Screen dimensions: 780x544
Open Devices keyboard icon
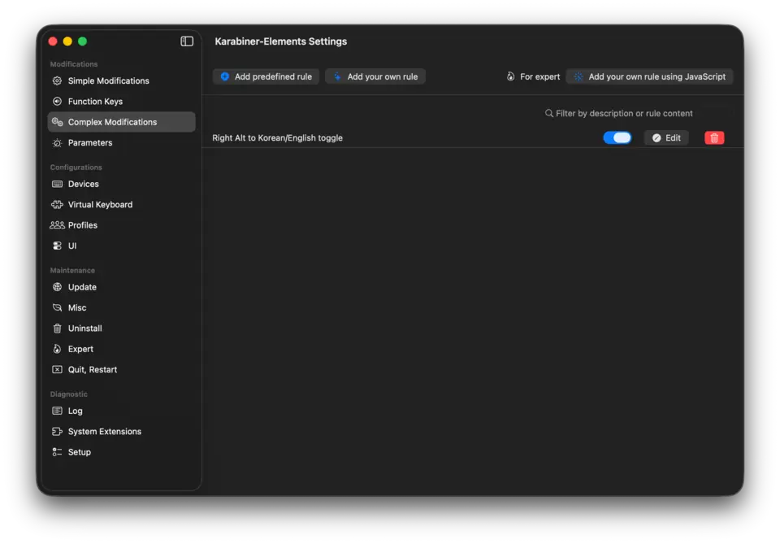[57, 184]
